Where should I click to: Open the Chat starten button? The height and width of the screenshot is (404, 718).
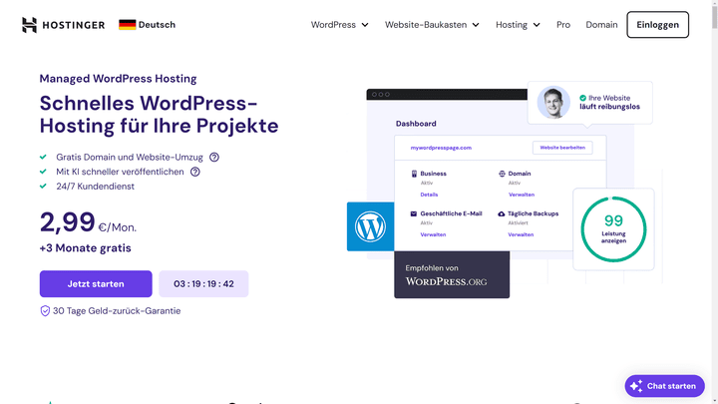[664, 386]
